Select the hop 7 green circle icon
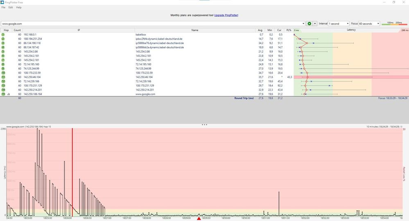 3,60
